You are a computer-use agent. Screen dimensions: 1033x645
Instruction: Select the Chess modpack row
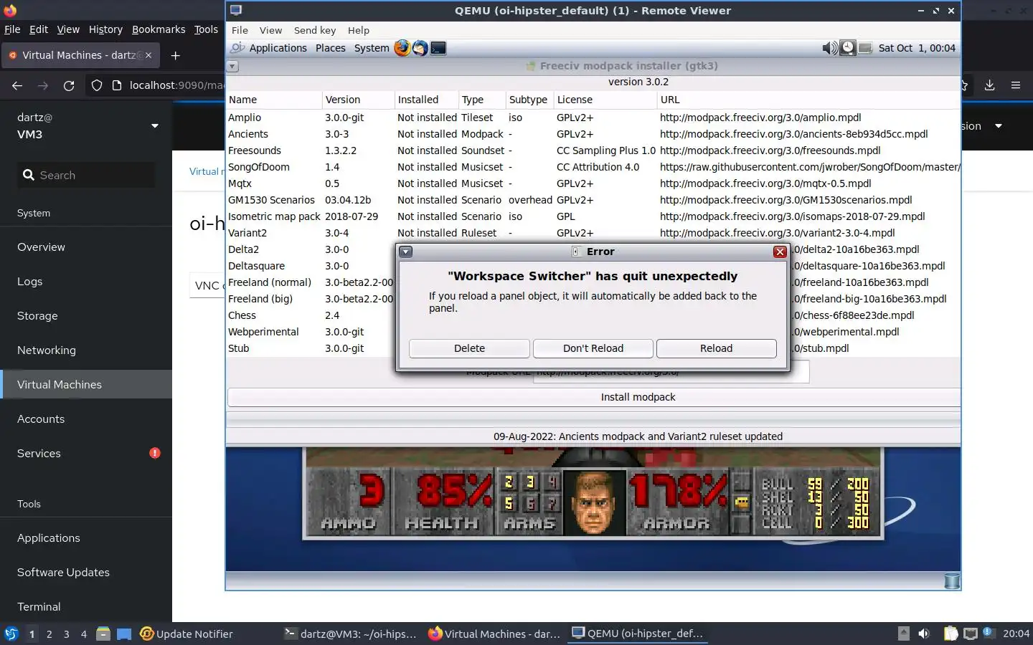pos(593,315)
